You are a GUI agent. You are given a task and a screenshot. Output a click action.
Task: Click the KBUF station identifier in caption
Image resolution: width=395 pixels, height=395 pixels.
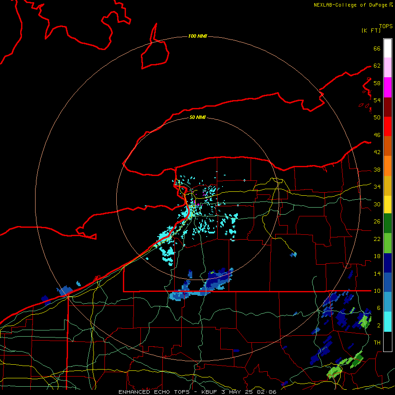pos(211,392)
